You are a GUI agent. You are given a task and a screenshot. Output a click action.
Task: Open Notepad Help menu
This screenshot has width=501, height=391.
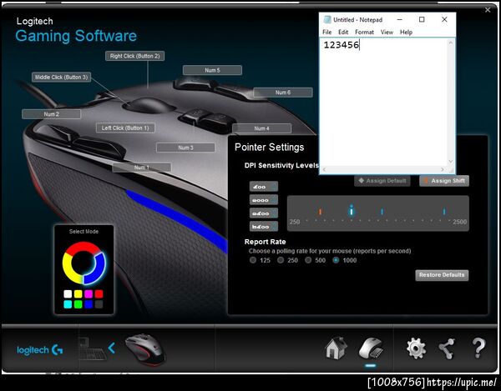point(406,33)
